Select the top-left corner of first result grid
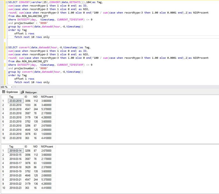 pos(3,97)
